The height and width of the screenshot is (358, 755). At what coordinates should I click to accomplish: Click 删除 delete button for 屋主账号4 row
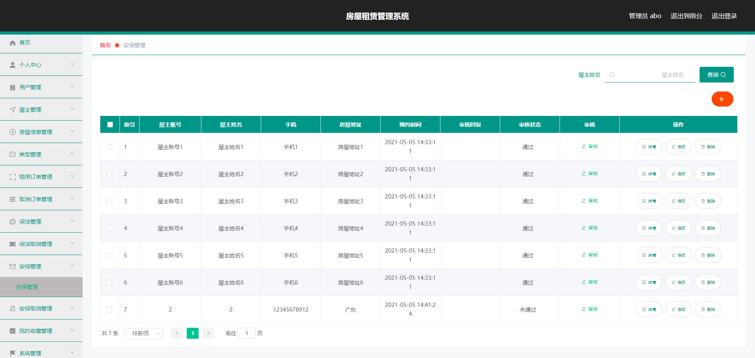(708, 228)
